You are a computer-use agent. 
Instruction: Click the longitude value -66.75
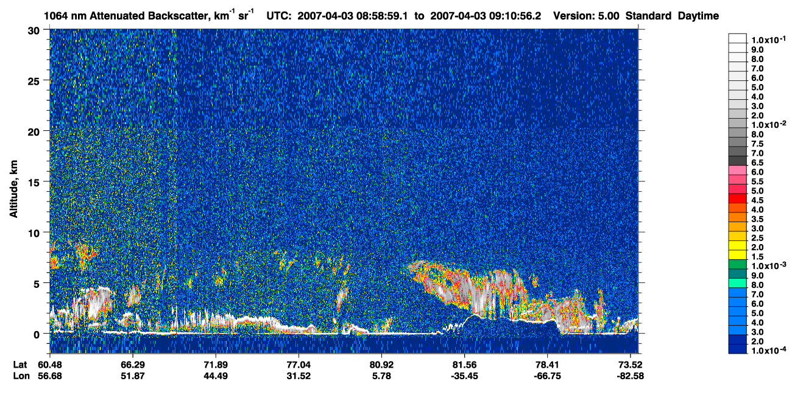pyautogui.click(x=548, y=376)
